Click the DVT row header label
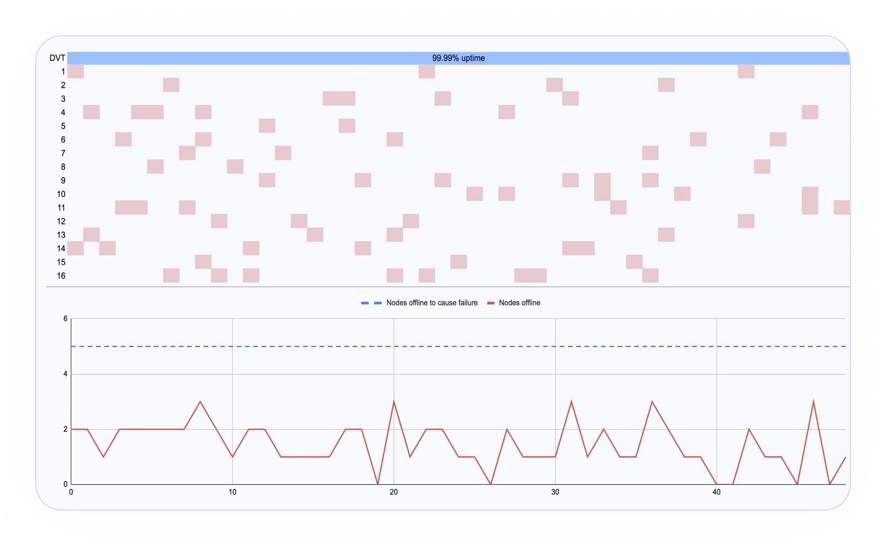The image size is (886, 546). tap(57, 58)
